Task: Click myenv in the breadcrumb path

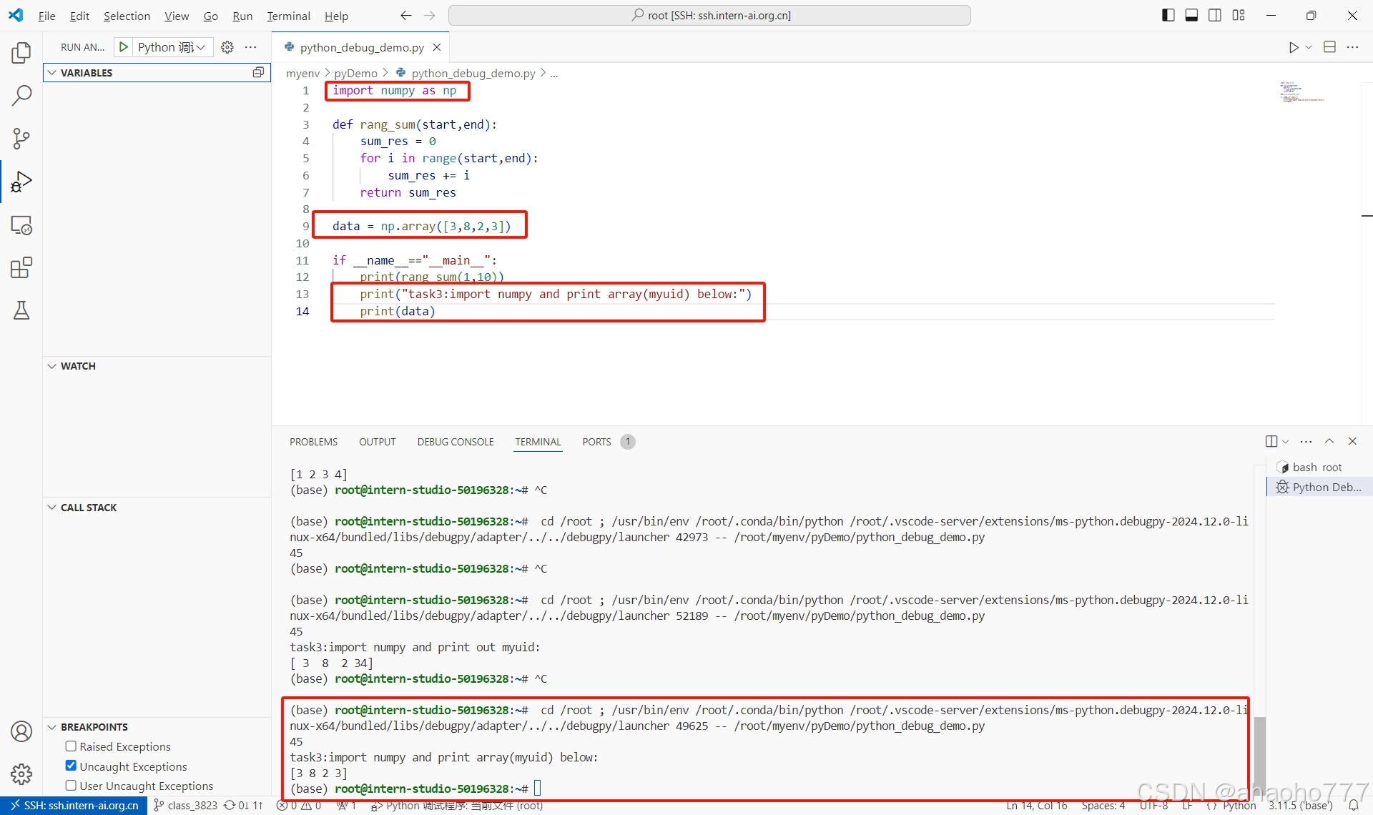Action: tap(302, 73)
